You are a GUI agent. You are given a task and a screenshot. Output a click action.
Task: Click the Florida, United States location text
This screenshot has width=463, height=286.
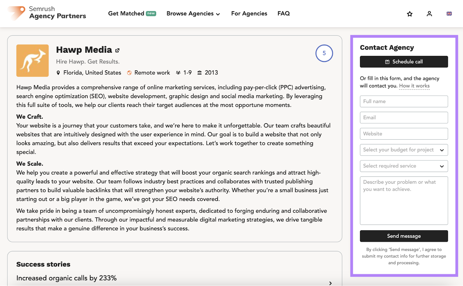coord(92,73)
